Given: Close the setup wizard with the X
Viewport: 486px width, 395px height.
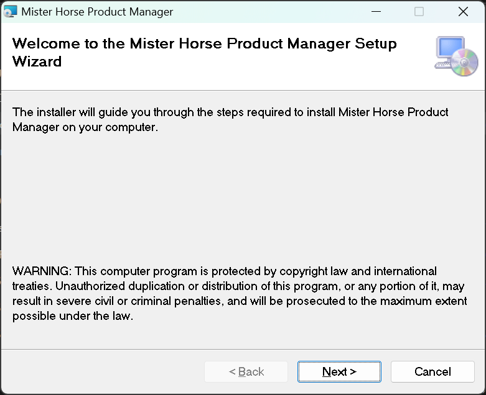Looking at the screenshot, I should [463, 12].
